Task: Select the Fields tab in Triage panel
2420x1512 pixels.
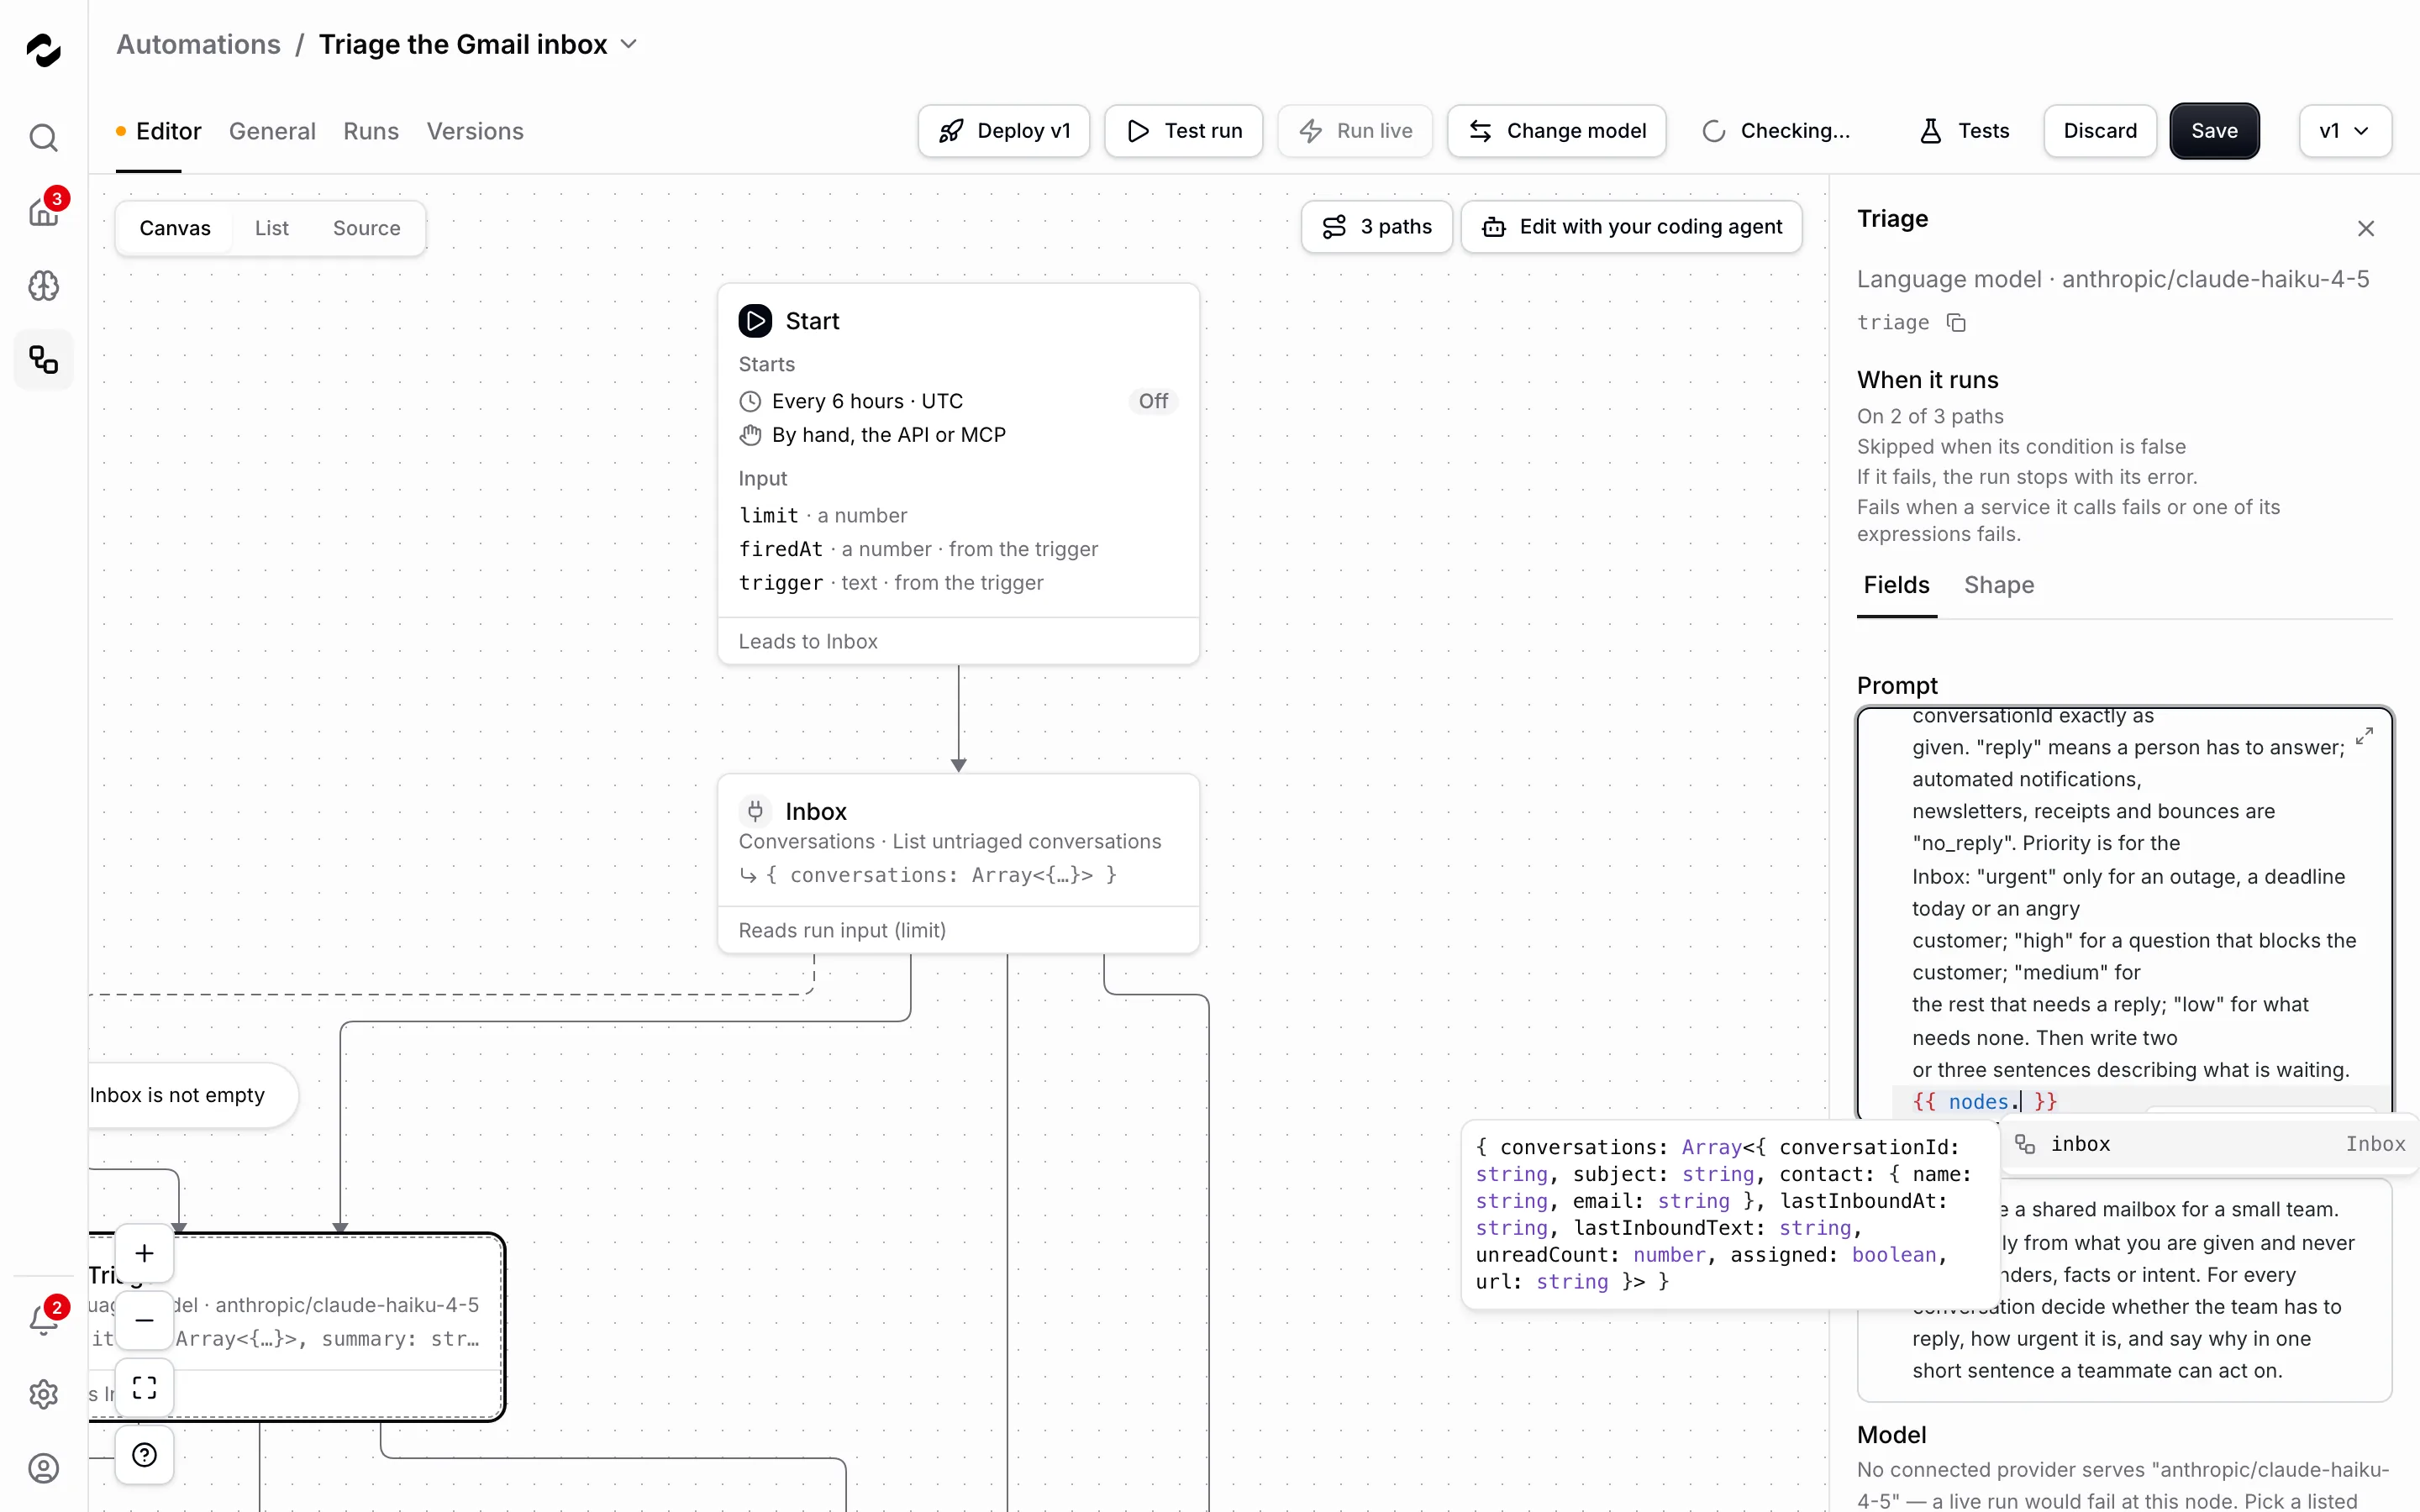Action: tap(1896, 585)
